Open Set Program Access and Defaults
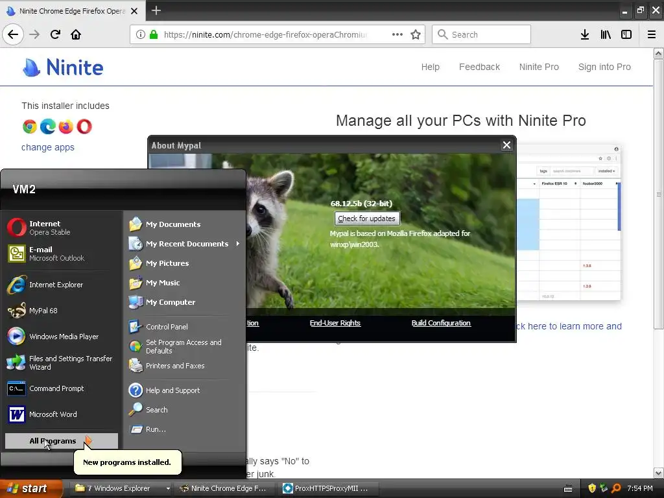Viewport: 664px width, 498px height. click(185, 346)
